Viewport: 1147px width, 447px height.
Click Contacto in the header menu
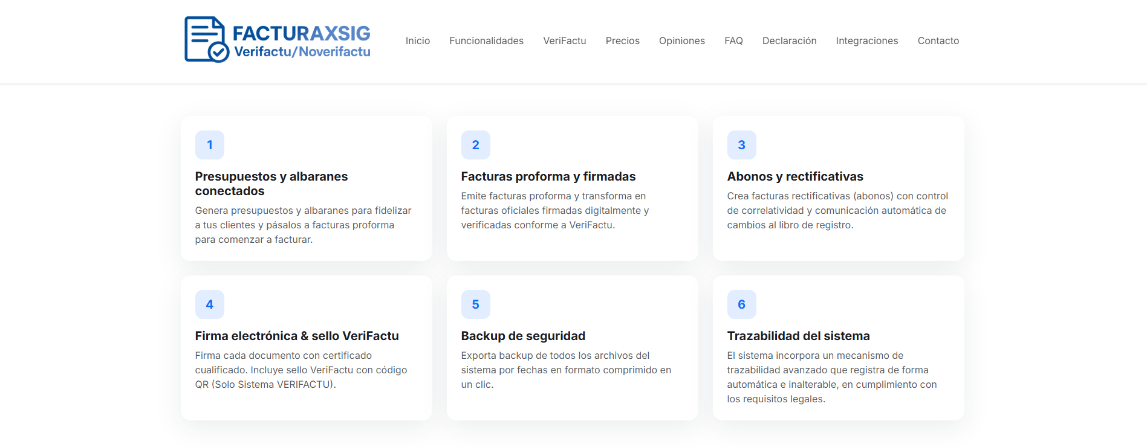pyautogui.click(x=938, y=41)
